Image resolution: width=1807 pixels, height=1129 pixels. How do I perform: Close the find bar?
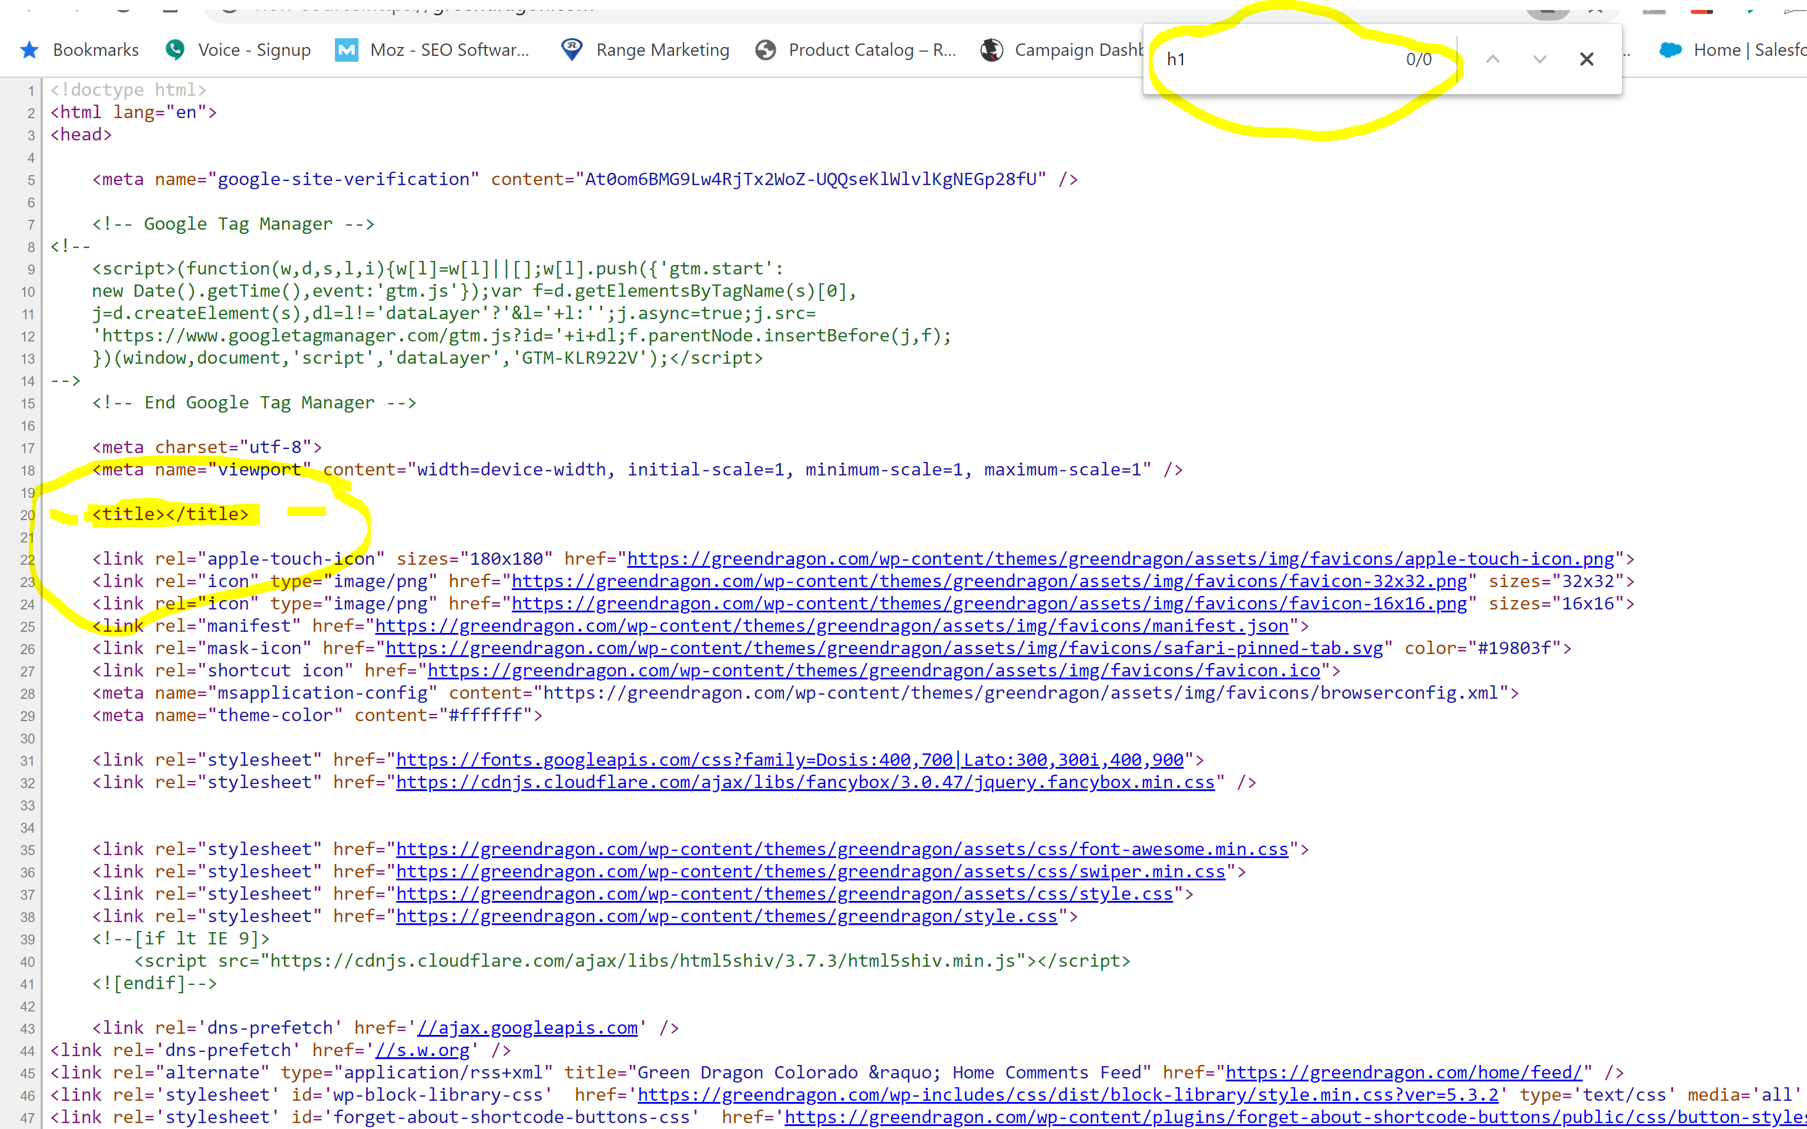point(1587,59)
